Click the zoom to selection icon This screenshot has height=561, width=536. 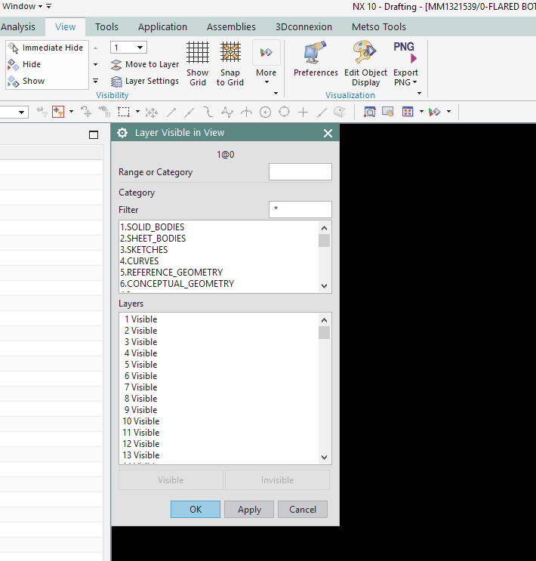[x=370, y=112]
